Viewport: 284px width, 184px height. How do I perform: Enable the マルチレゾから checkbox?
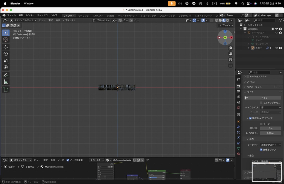tap(261, 103)
